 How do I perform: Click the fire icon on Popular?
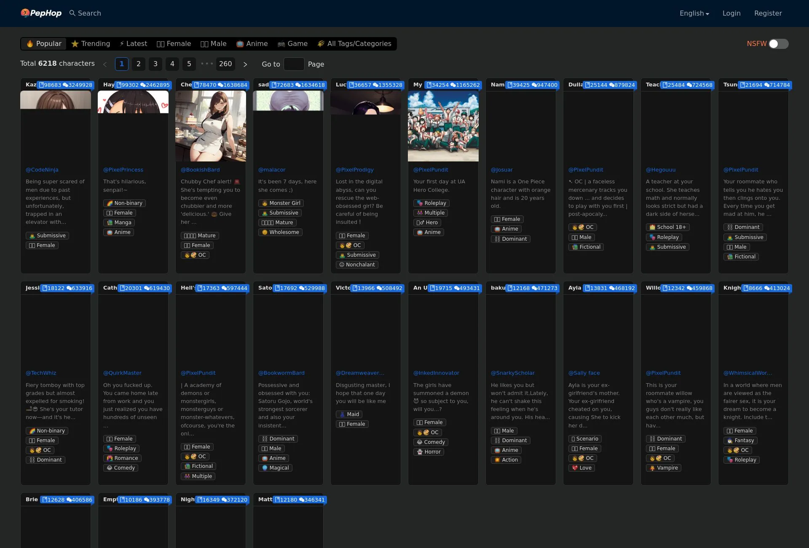pyautogui.click(x=30, y=44)
